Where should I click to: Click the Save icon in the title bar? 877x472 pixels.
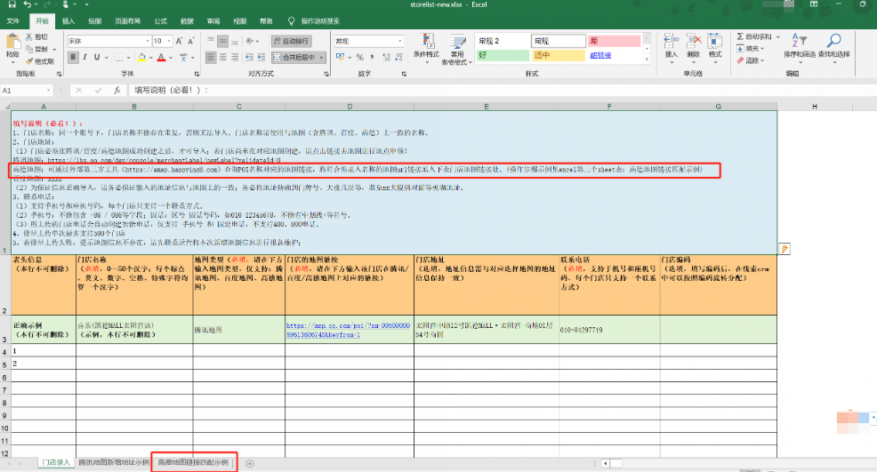[x=12, y=4]
